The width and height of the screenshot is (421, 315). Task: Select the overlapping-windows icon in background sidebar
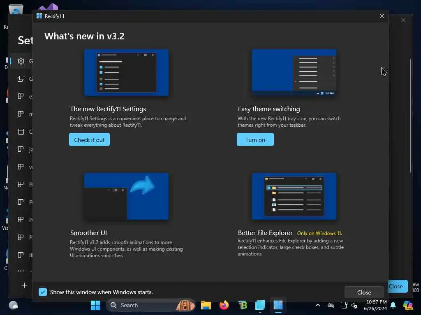point(21,79)
